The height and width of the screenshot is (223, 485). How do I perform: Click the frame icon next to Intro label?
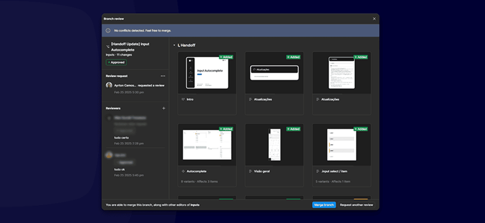[183, 99]
